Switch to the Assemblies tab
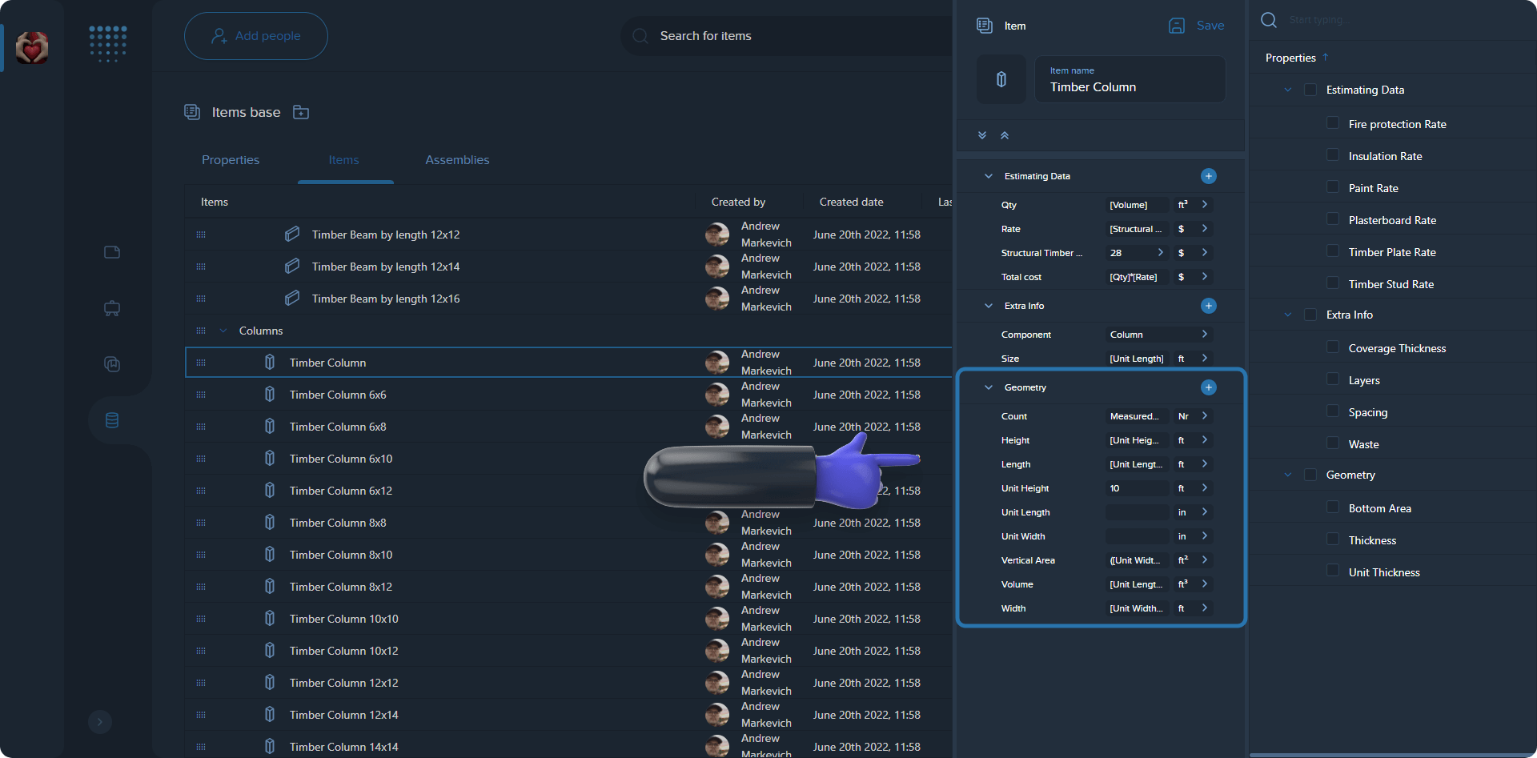1537x758 pixels. tap(457, 160)
